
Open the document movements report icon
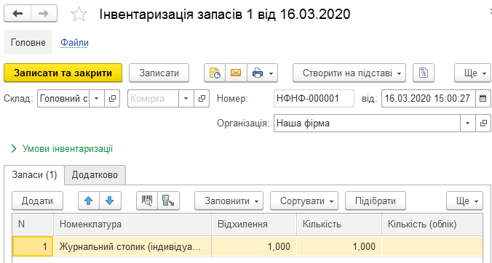click(215, 73)
